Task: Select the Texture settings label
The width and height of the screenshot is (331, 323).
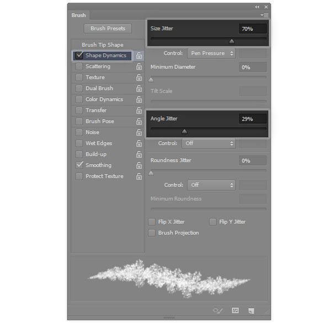Action: pyautogui.click(x=95, y=77)
